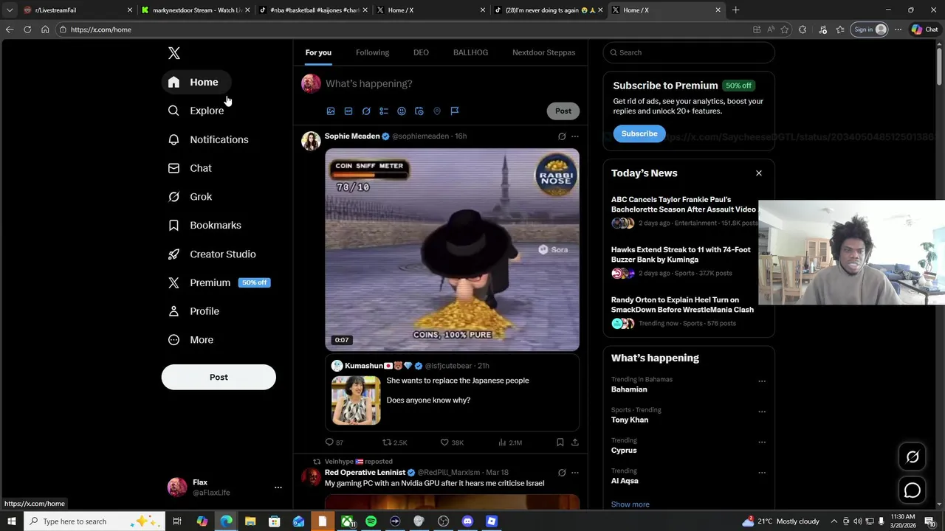
Task: Open floating chat messages button
Action: [913, 490]
